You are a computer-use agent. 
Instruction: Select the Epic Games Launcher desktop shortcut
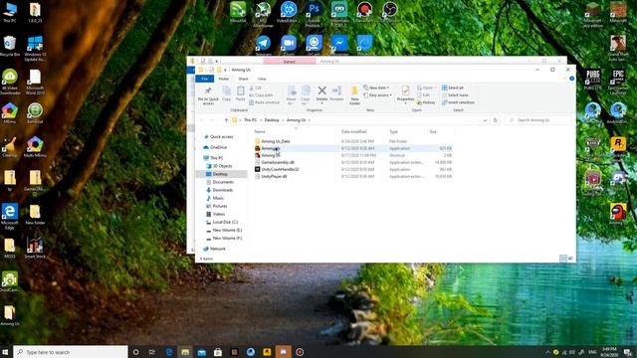[618, 82]
